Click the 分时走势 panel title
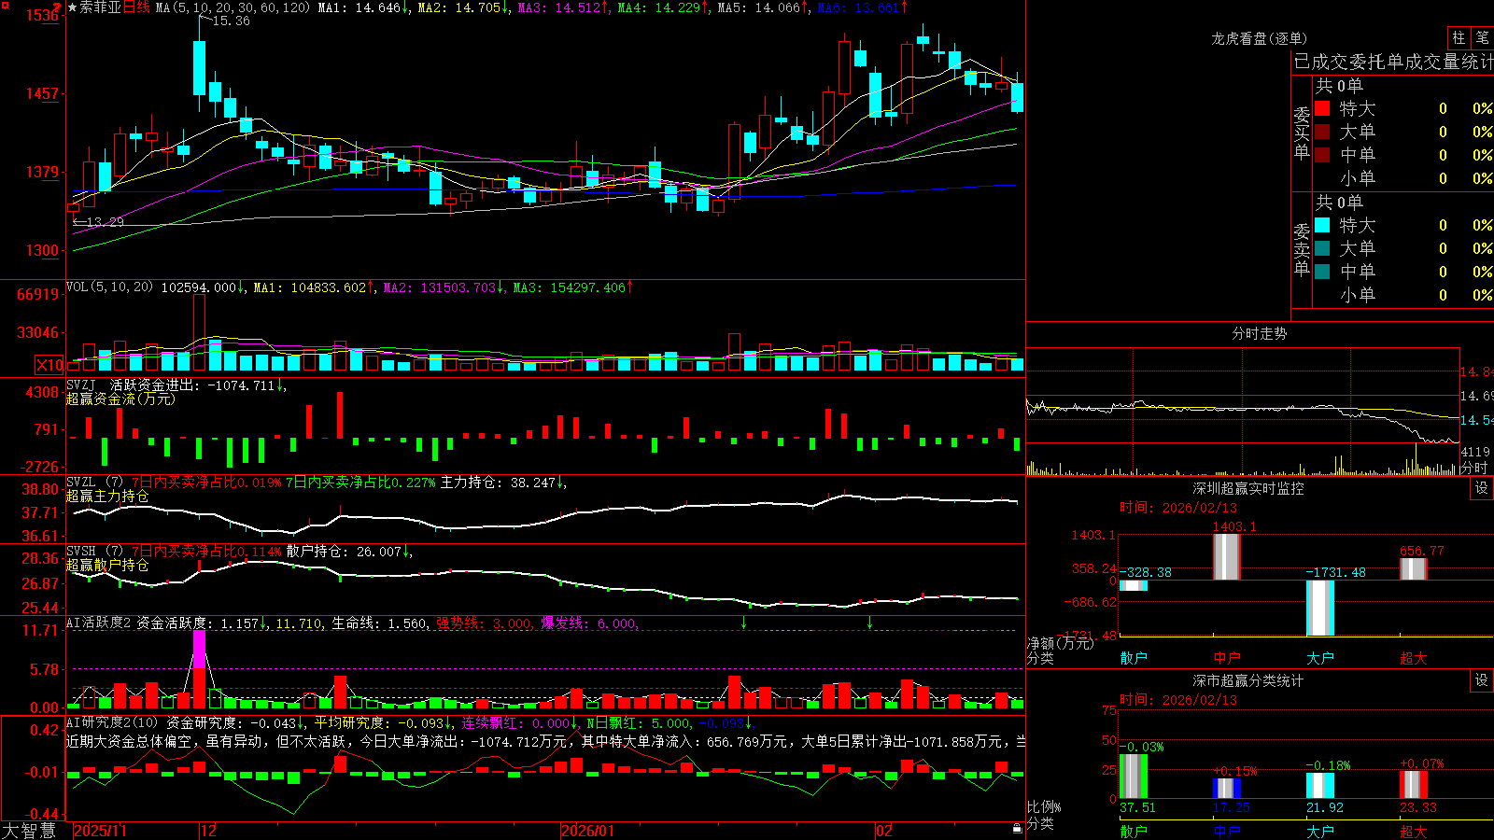 coord(1259,333)
